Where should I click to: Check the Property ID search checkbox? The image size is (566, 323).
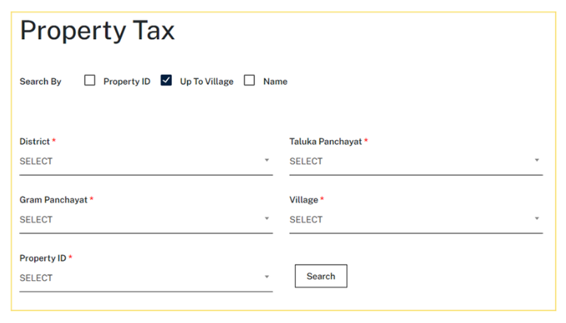coord(90,81)
